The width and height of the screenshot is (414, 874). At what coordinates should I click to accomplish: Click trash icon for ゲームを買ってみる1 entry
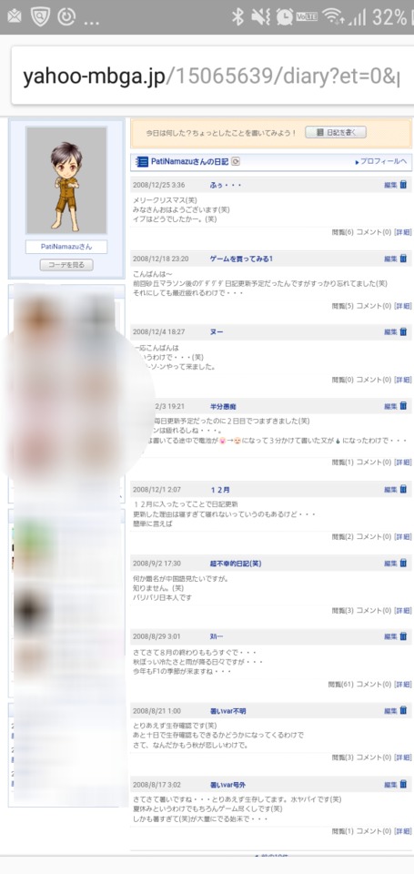pyautogui.click(x=403, y=259)
